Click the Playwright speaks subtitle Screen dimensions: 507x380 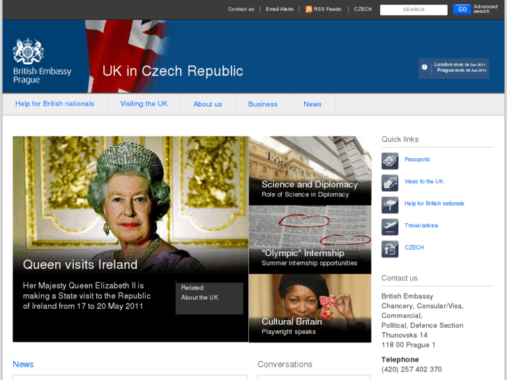click(x=289, y=331)
